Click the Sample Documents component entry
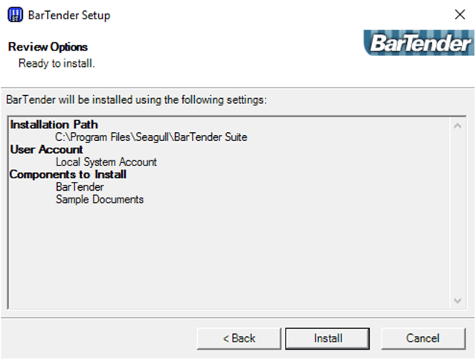This screenshot has height=360, width=476. pyautogui.click(x=100, y=200)
